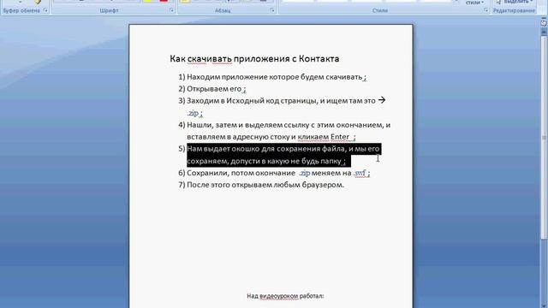Open the Стили group dialog launcher
This screenshot has width=548, height=308.
[485, 10]
